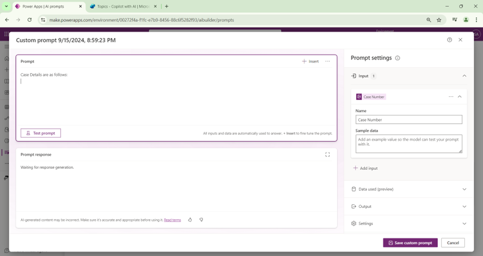
Task: Click Add input
Action: click(365, 168)
